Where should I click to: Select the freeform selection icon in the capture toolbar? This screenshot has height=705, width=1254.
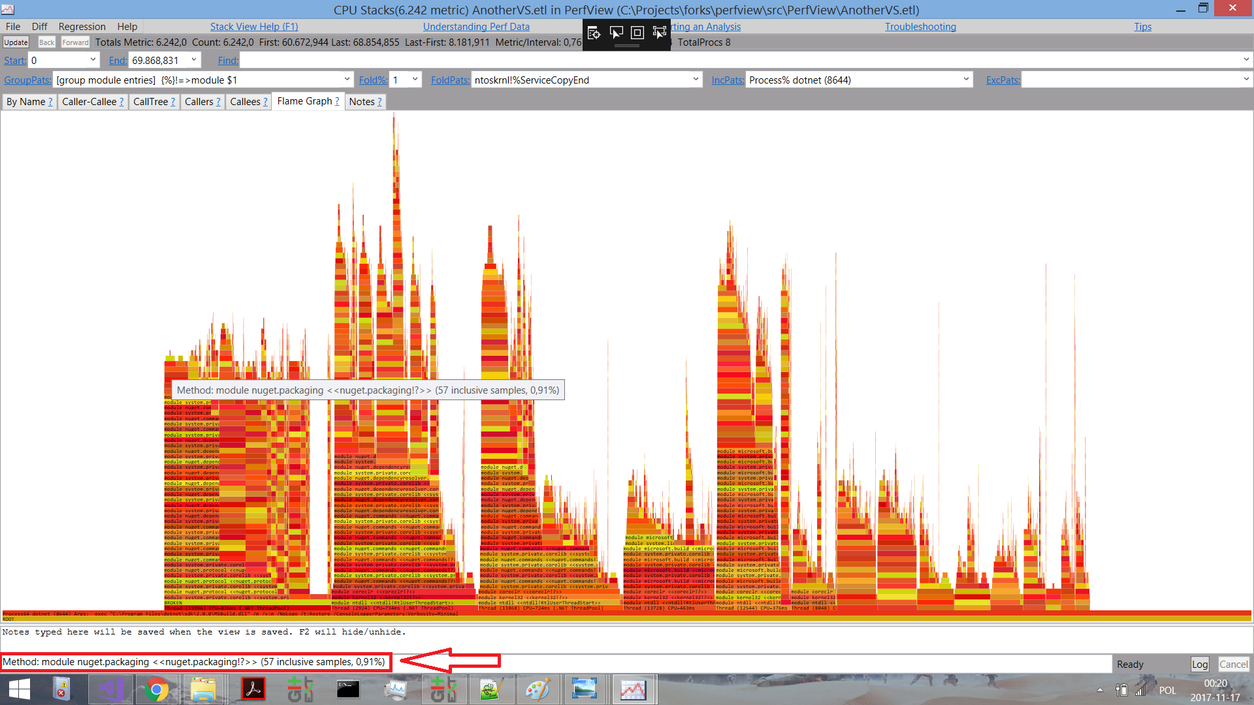click(660, 33)
